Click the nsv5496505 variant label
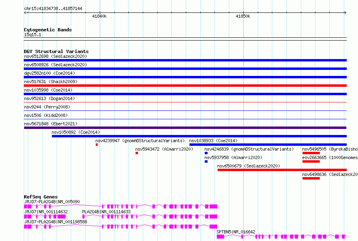The height and width of the screenshot is (241, 358). [330, 149]
